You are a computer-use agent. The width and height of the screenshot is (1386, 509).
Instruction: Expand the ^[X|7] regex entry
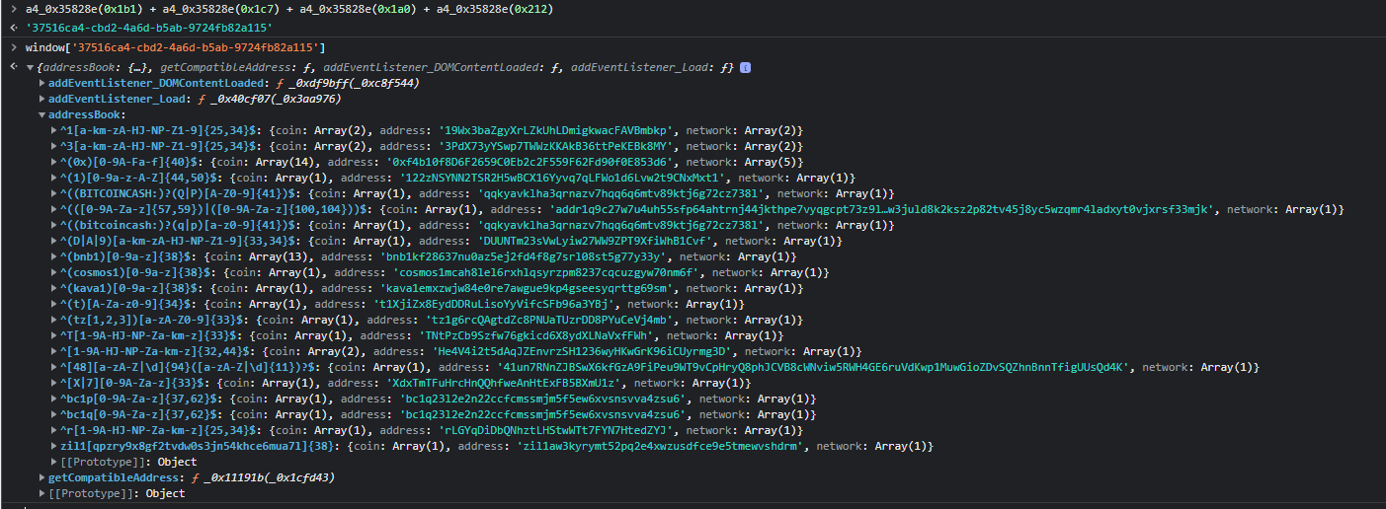54,383
